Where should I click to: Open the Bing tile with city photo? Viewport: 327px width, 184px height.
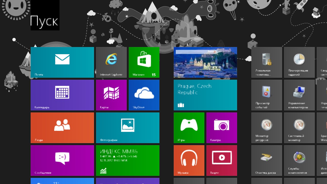[205, 62]
